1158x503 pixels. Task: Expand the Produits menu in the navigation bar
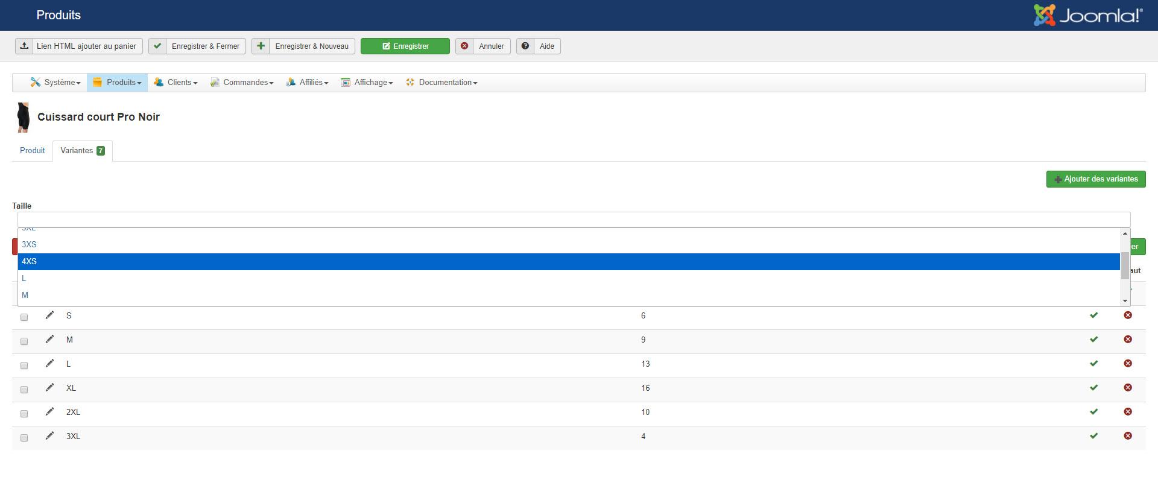coord(118,83)
